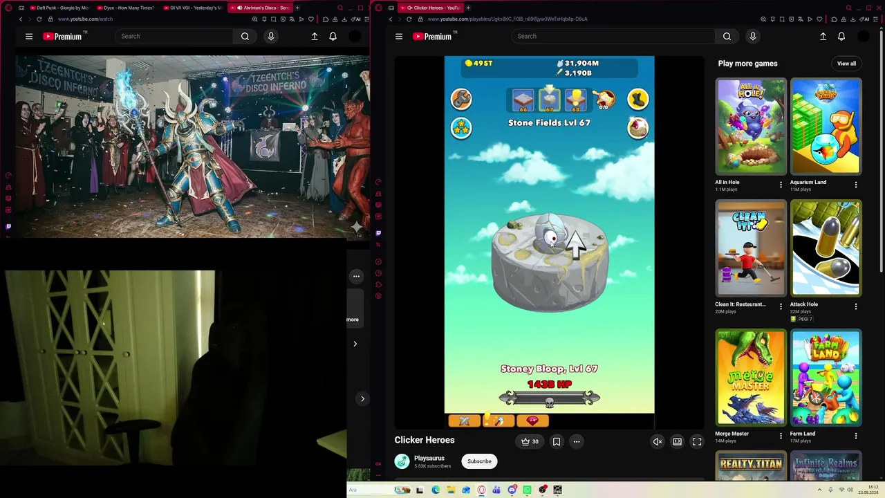
Task: Focus the search field in the Clicker Heroes window
Action: coord(613,36)
